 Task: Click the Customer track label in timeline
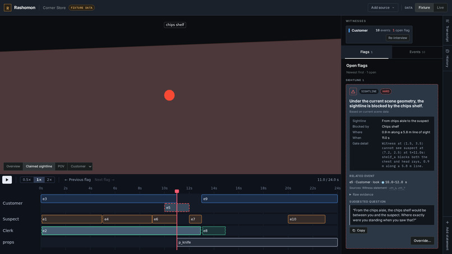tap(12, 204)
